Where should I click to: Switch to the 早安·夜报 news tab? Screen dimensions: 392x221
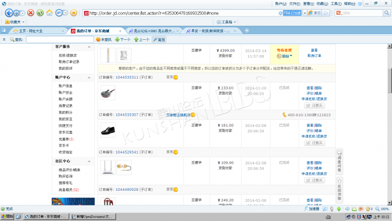click(210, 31)
